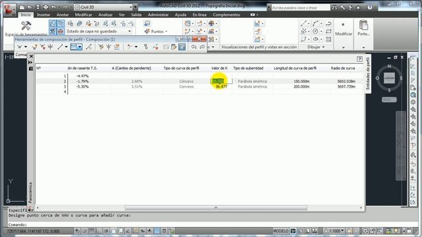The width and height of the screenshot is (422, 237).
Task: Click the 56.977 K value cell
Action: pos(222,87)
